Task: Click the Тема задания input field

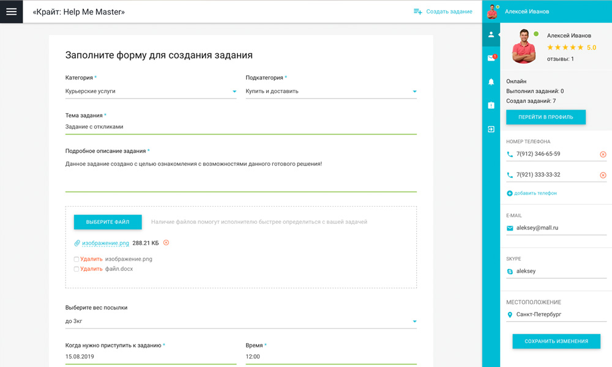Action: pyautogui.click(x=241, y=127)
